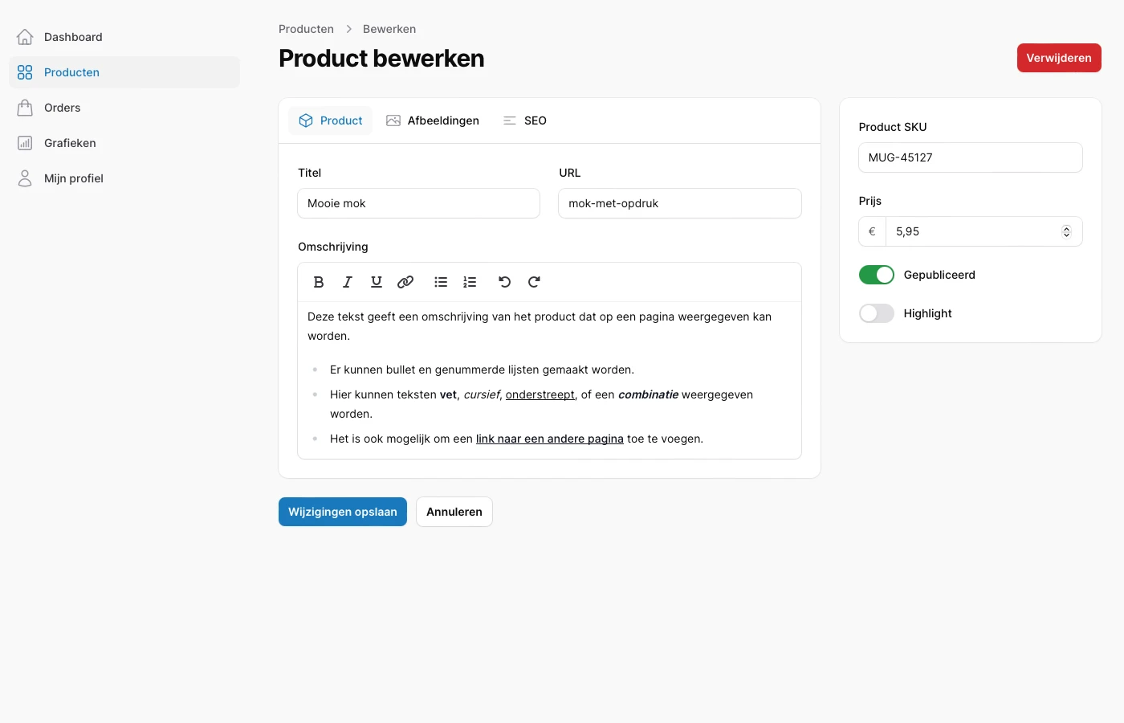The height and width of the screenshot is (723, 1124).
Task: Delete product via Verwijderen button
Action: (x=1058, y=58)
